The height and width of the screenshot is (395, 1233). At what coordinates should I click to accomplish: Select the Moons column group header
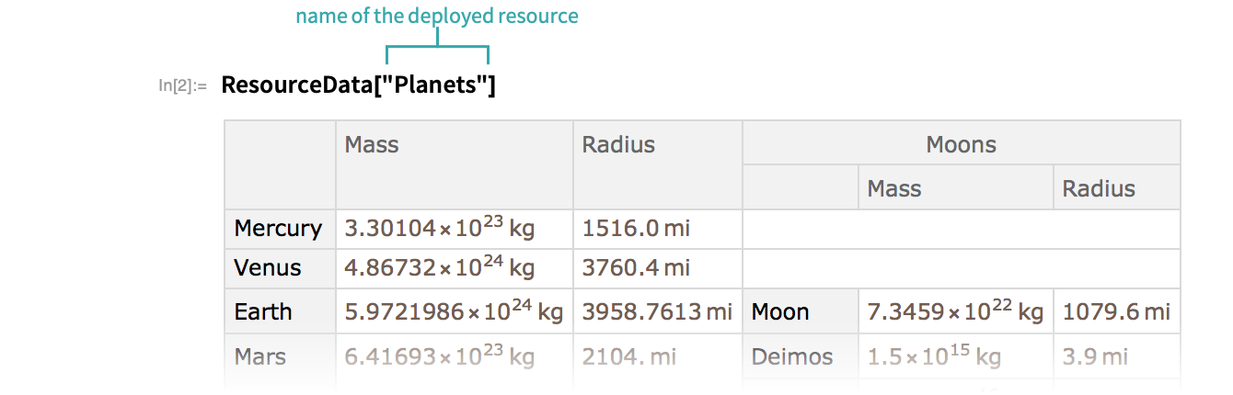[961, 144]
